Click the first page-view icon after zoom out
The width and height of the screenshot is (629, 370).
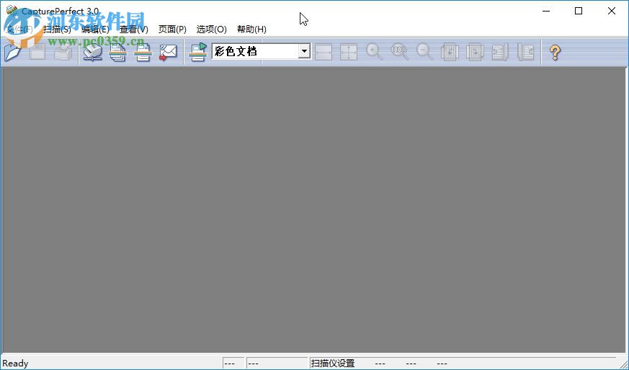[450, 52]
